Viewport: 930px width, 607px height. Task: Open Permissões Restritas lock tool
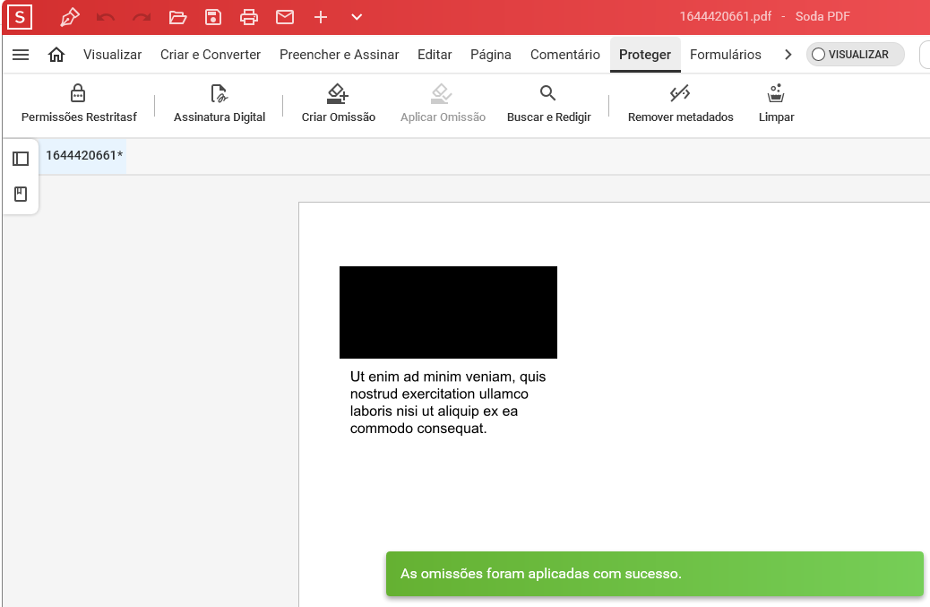[79, 103]
